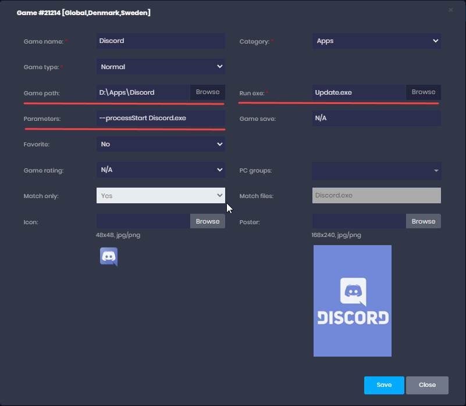Viewport: 466px width, 406px height.
Task: Open the Favorite dropdown set to No
Action: click(161, 144)
